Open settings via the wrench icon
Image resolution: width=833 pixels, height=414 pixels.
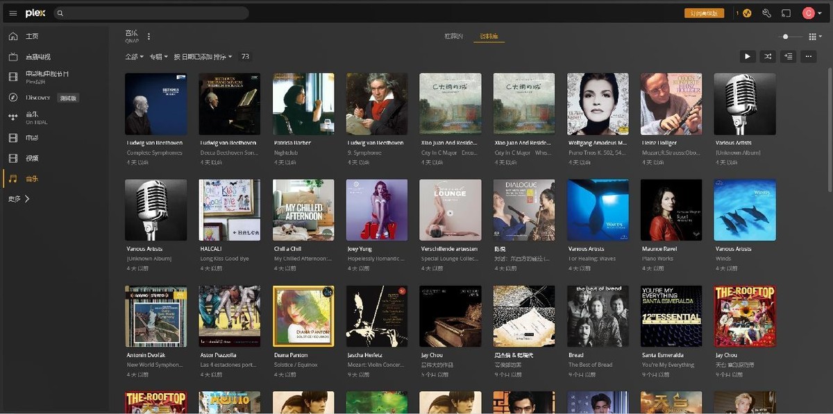(x=766, y=13)
